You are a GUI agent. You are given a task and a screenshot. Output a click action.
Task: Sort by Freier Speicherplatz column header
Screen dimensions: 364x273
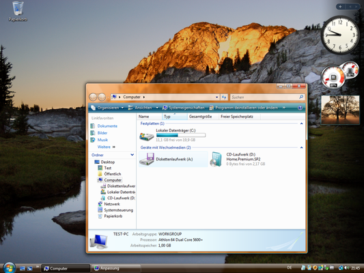click(x=239, y=117)
